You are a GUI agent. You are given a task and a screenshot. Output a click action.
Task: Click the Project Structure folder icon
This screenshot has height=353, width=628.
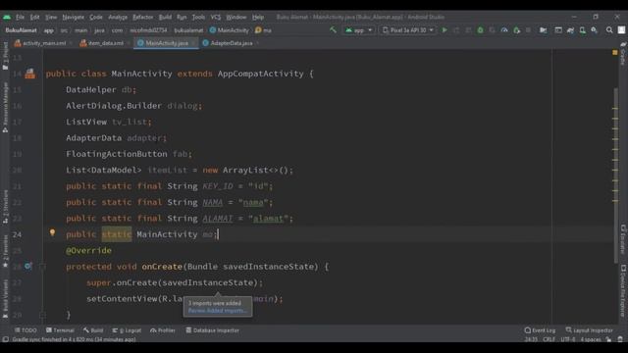(543, 30)
